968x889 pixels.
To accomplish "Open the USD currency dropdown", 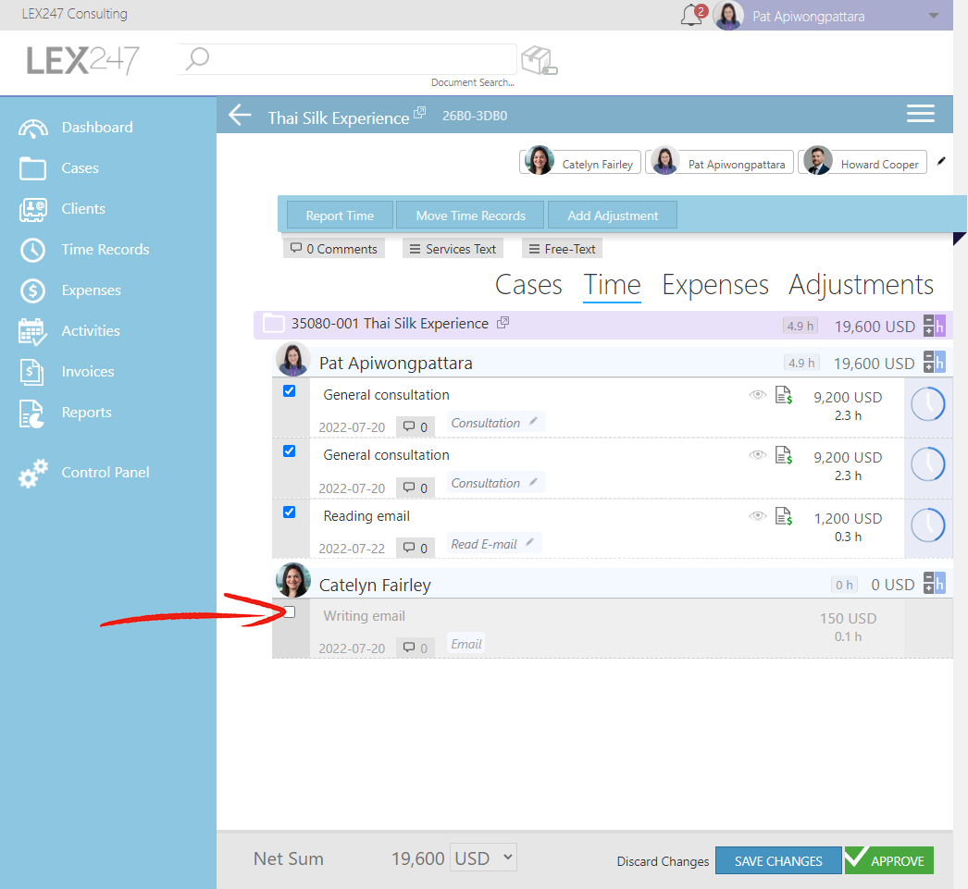I will tap(483, 858).
